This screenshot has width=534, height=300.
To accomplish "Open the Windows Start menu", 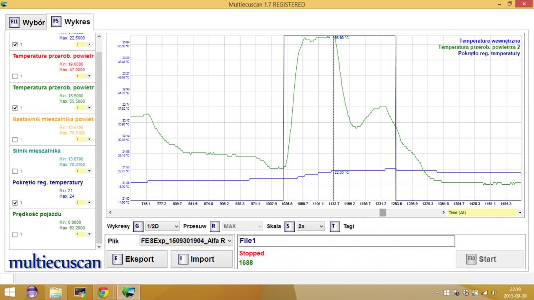I will point(9,292).
